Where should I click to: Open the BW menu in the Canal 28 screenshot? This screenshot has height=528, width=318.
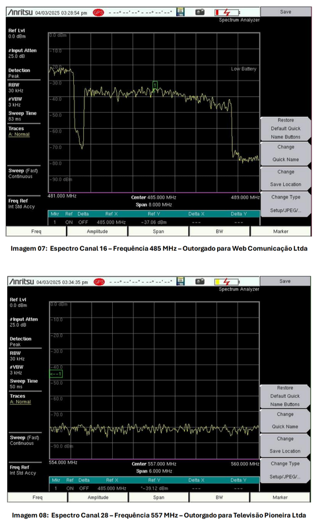pos(219,498)
